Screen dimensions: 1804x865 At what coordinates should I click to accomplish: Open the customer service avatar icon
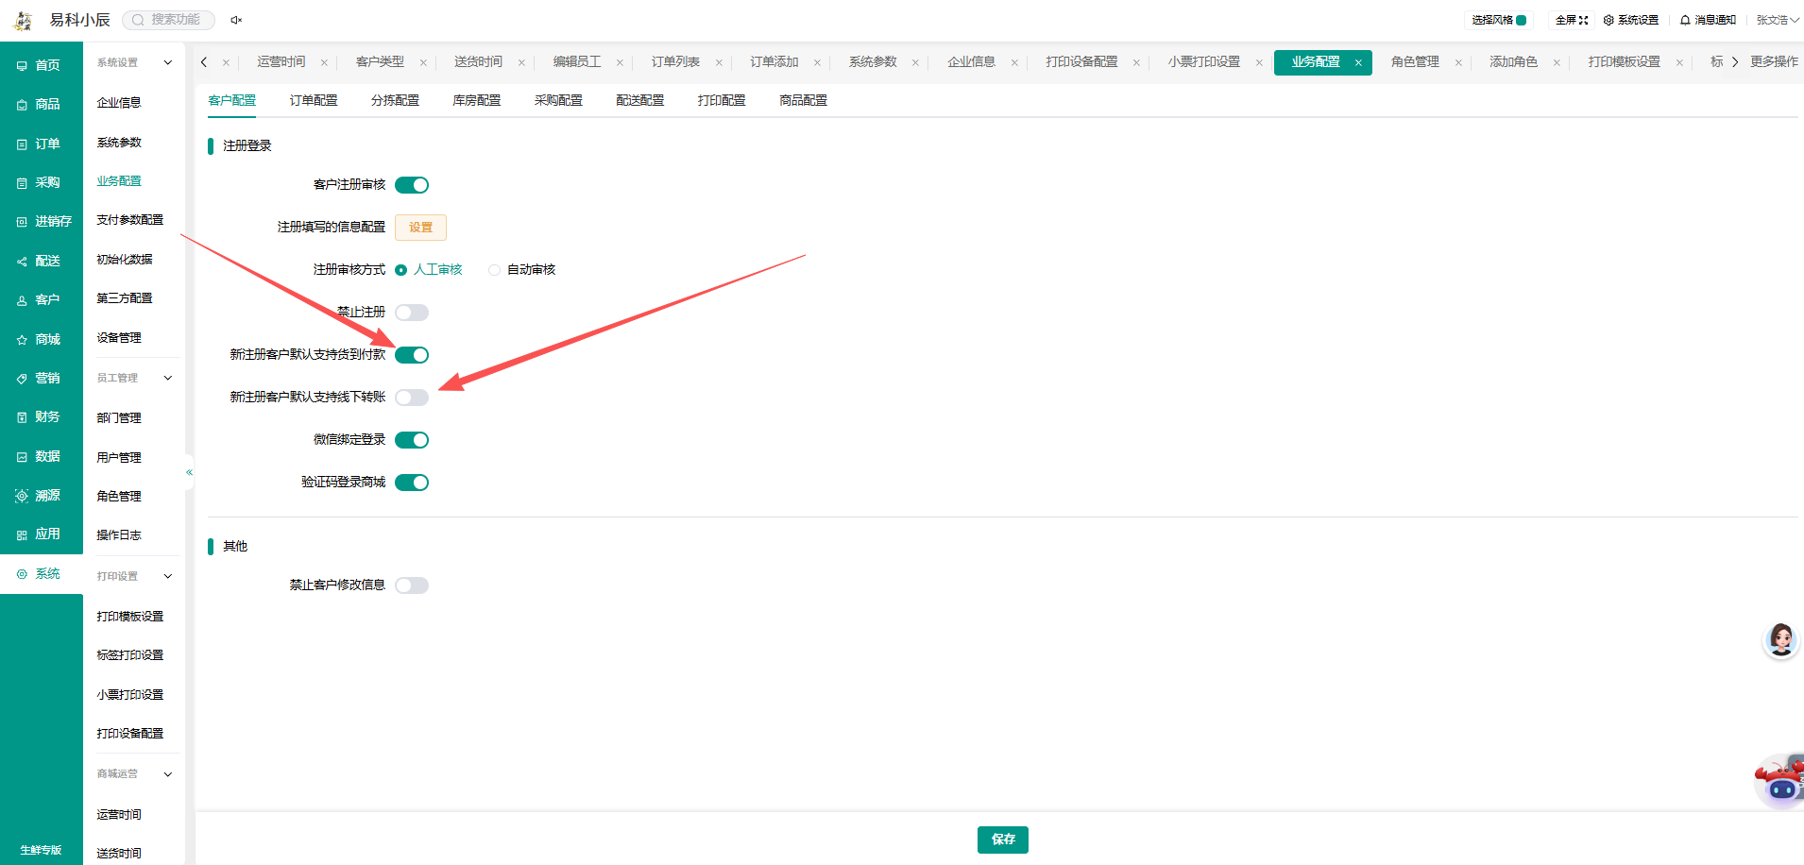[1781, 640]
